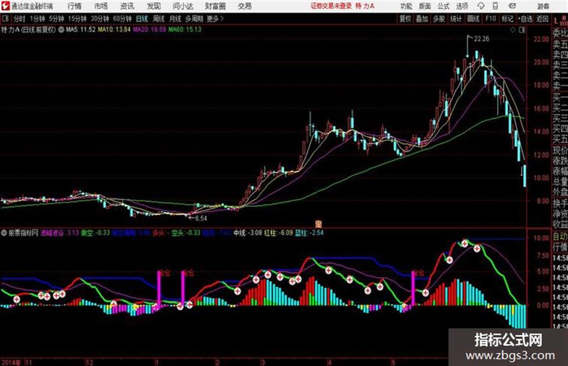Image resolution: width=568 pixels, height=366 pixels.
Task: Click the 游客 user label
Action: click(543, 6)
